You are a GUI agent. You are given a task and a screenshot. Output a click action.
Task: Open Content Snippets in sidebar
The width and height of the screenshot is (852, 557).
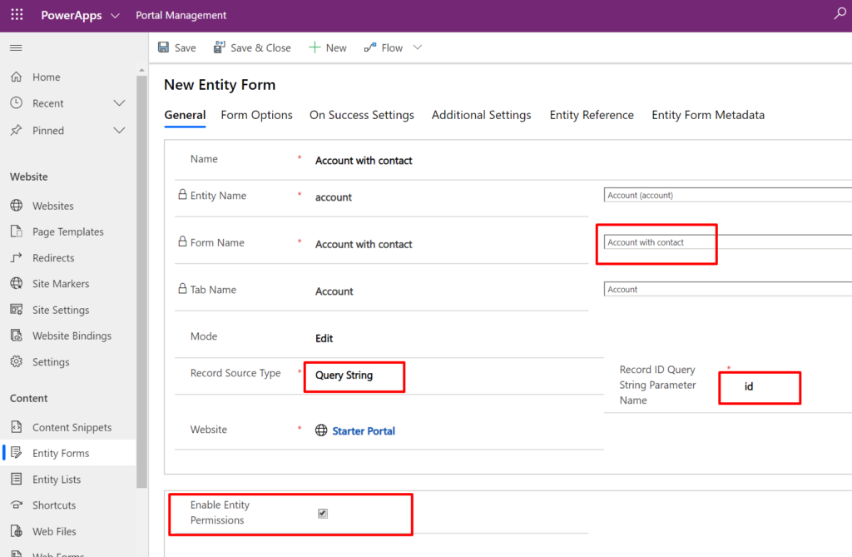point(72,428)
